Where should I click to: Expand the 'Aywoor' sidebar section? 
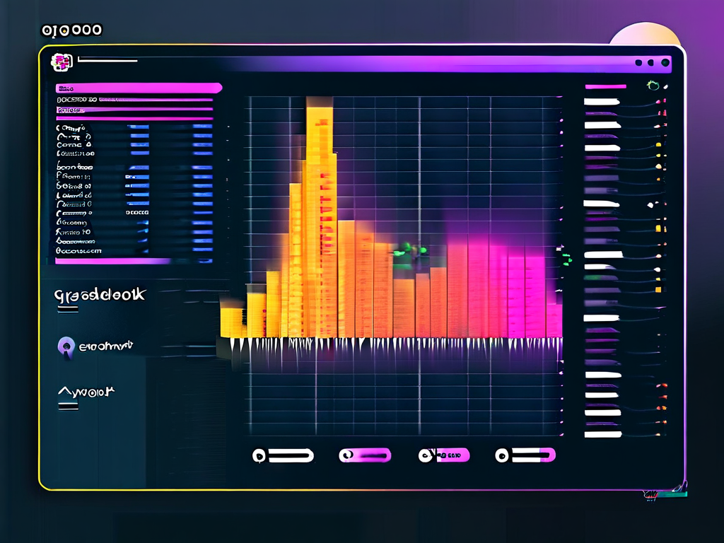tap(85, 391)
